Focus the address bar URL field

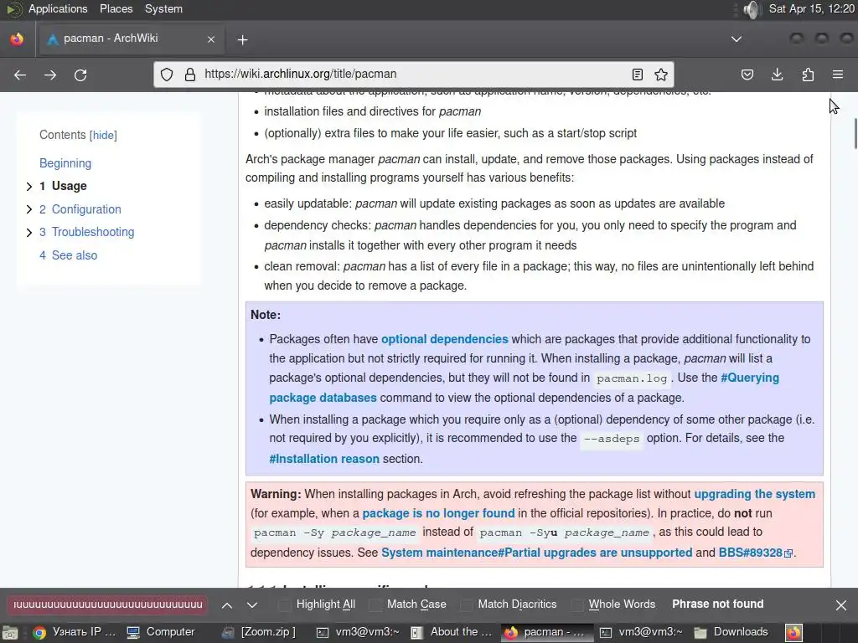pyautogui.click(x=413, y=75)
